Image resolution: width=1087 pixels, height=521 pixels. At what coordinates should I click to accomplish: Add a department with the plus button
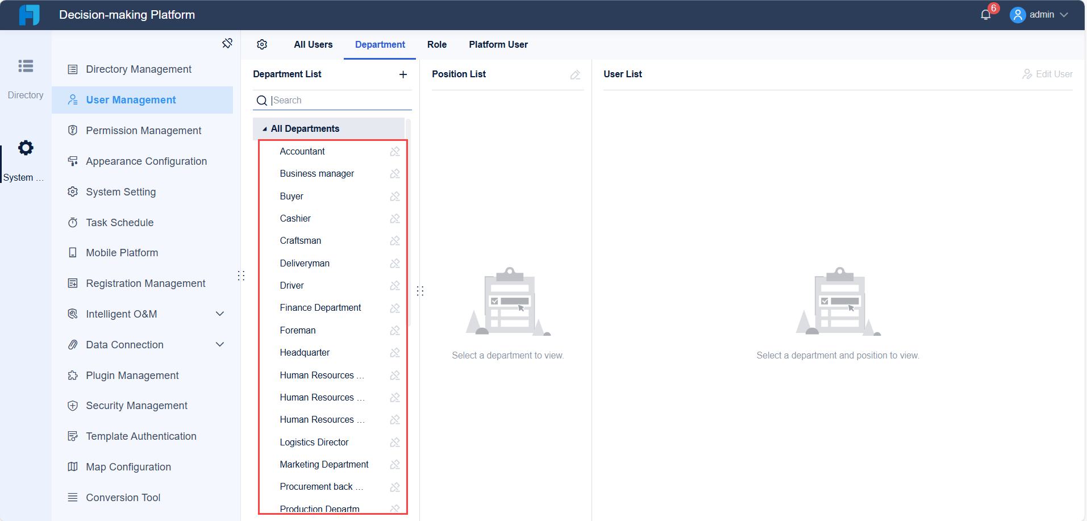point(403,74)
